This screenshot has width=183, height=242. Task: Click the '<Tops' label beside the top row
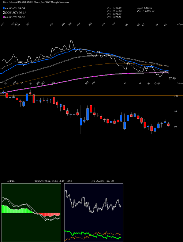pyautogui.click(x=180, y=25)
